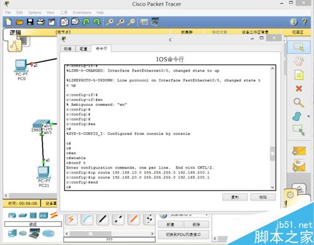Click the Add Complex PDU envelope icon
Screen dimensions: 314x245
[x=299, y=165]
